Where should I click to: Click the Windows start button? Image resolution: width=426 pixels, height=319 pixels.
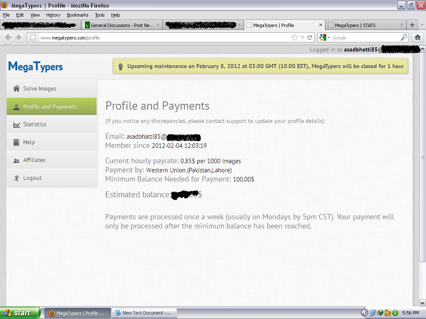20,313
